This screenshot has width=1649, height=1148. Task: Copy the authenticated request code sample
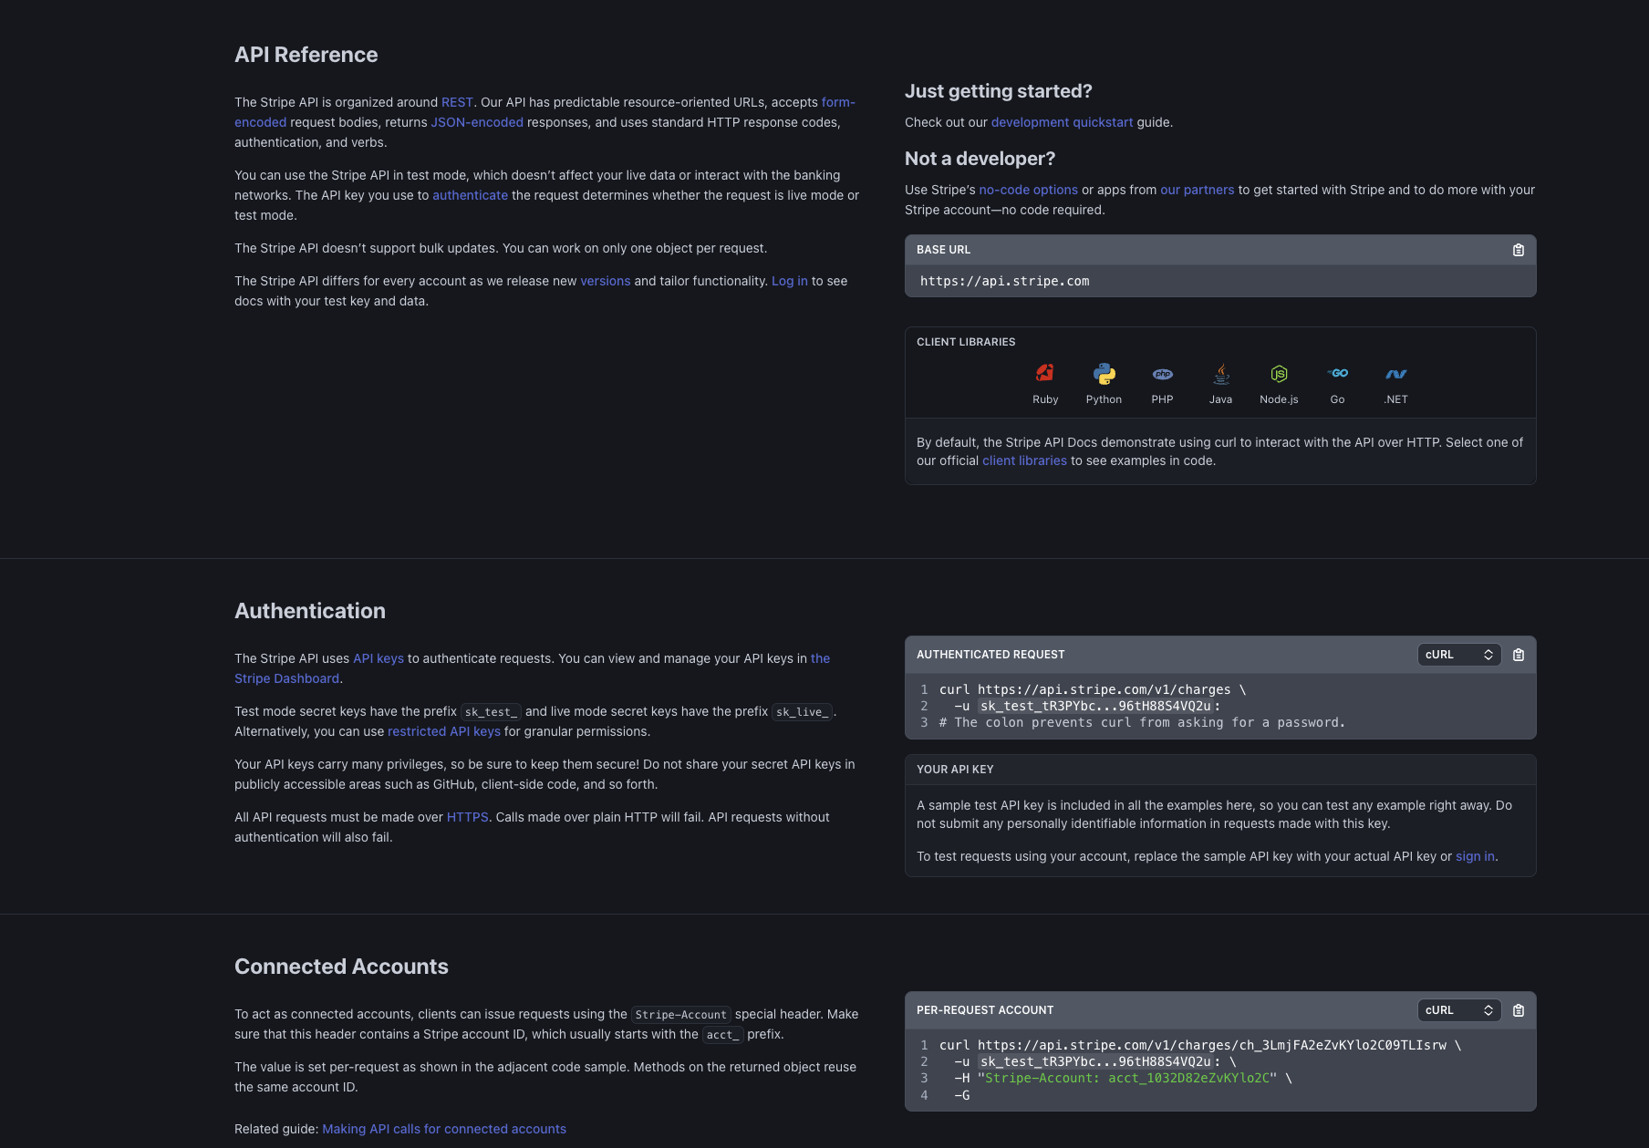pos(1518,654)
